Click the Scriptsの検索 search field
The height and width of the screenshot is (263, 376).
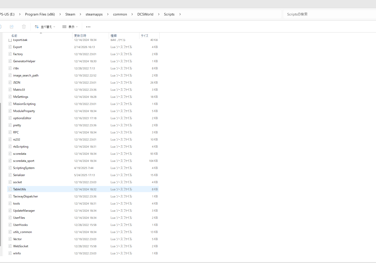327,14
